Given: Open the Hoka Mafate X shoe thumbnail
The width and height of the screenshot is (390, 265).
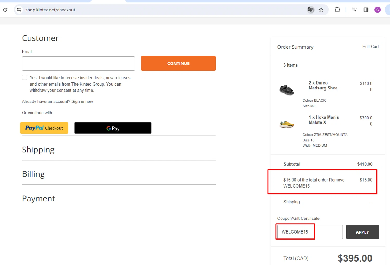Looking at the screenshot, I should click(x=287, y=125).
